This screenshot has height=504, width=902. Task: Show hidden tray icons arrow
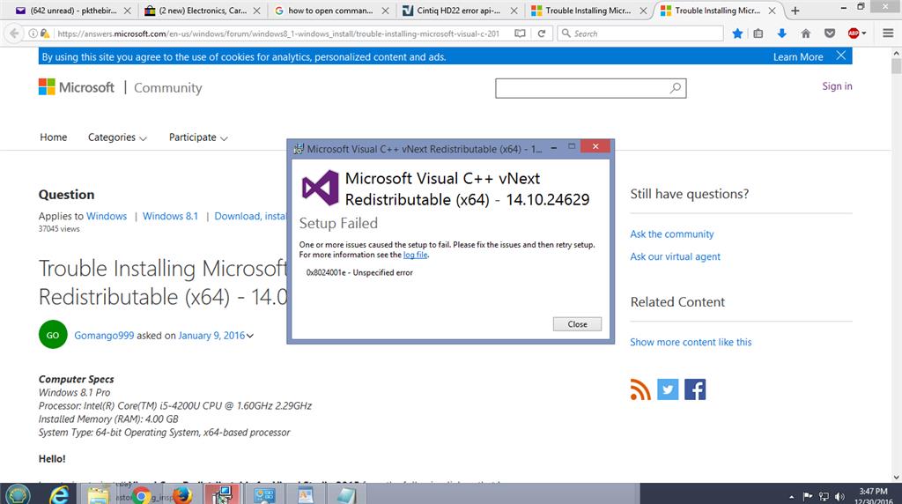pyautogui.click(x=792, y=497)
